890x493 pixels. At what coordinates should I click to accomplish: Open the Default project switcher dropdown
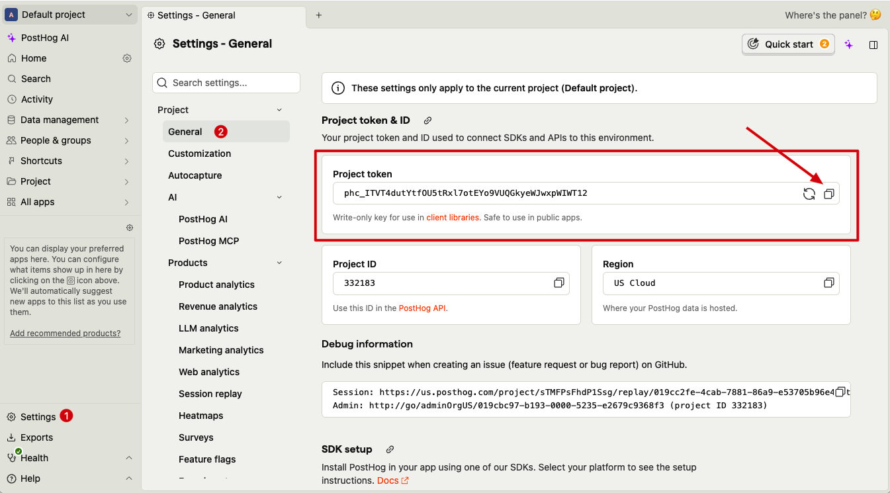[71, 15]
